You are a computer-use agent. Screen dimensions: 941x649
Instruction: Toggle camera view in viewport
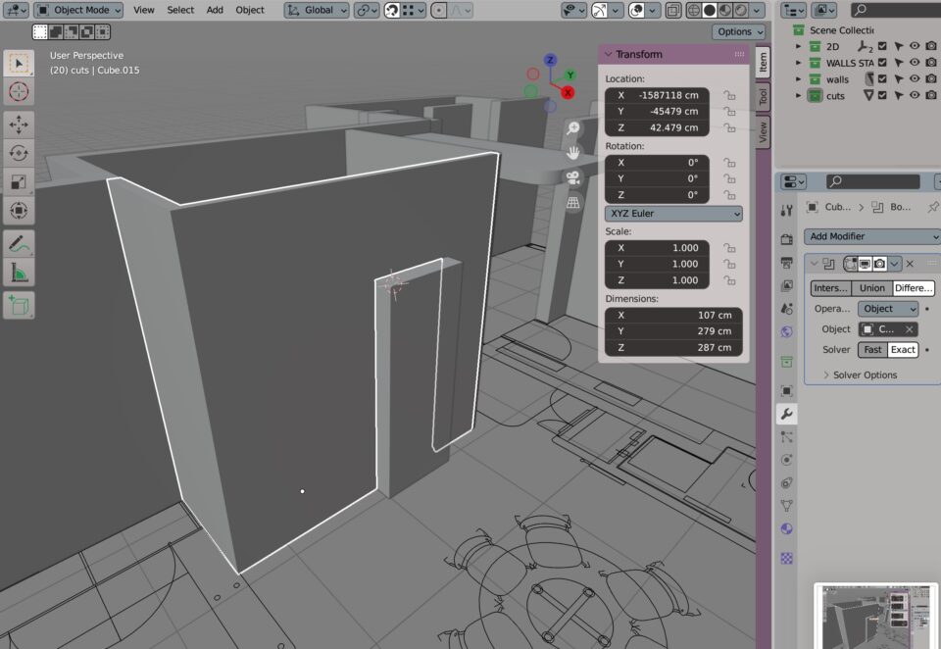[x=573, y=177]
